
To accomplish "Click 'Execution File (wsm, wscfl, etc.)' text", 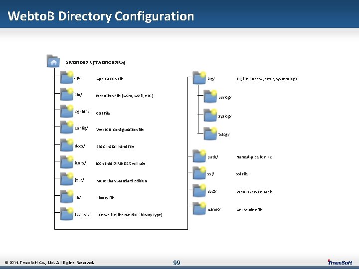I will [125, 96].
